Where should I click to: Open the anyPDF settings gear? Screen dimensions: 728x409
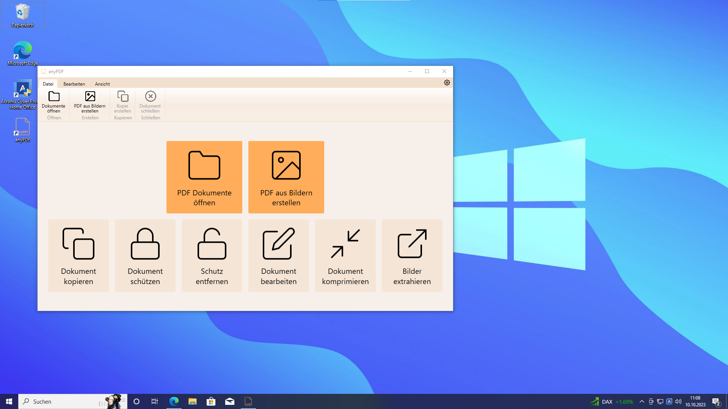coord(447,83)
